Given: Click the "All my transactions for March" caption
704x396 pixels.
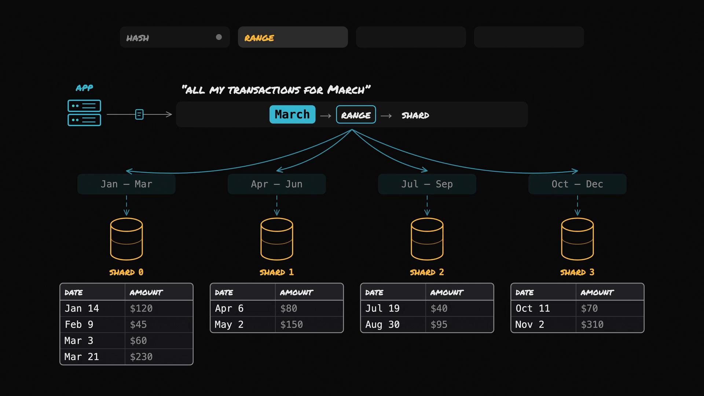Looking at the screenshot, I should pos(276,90).
